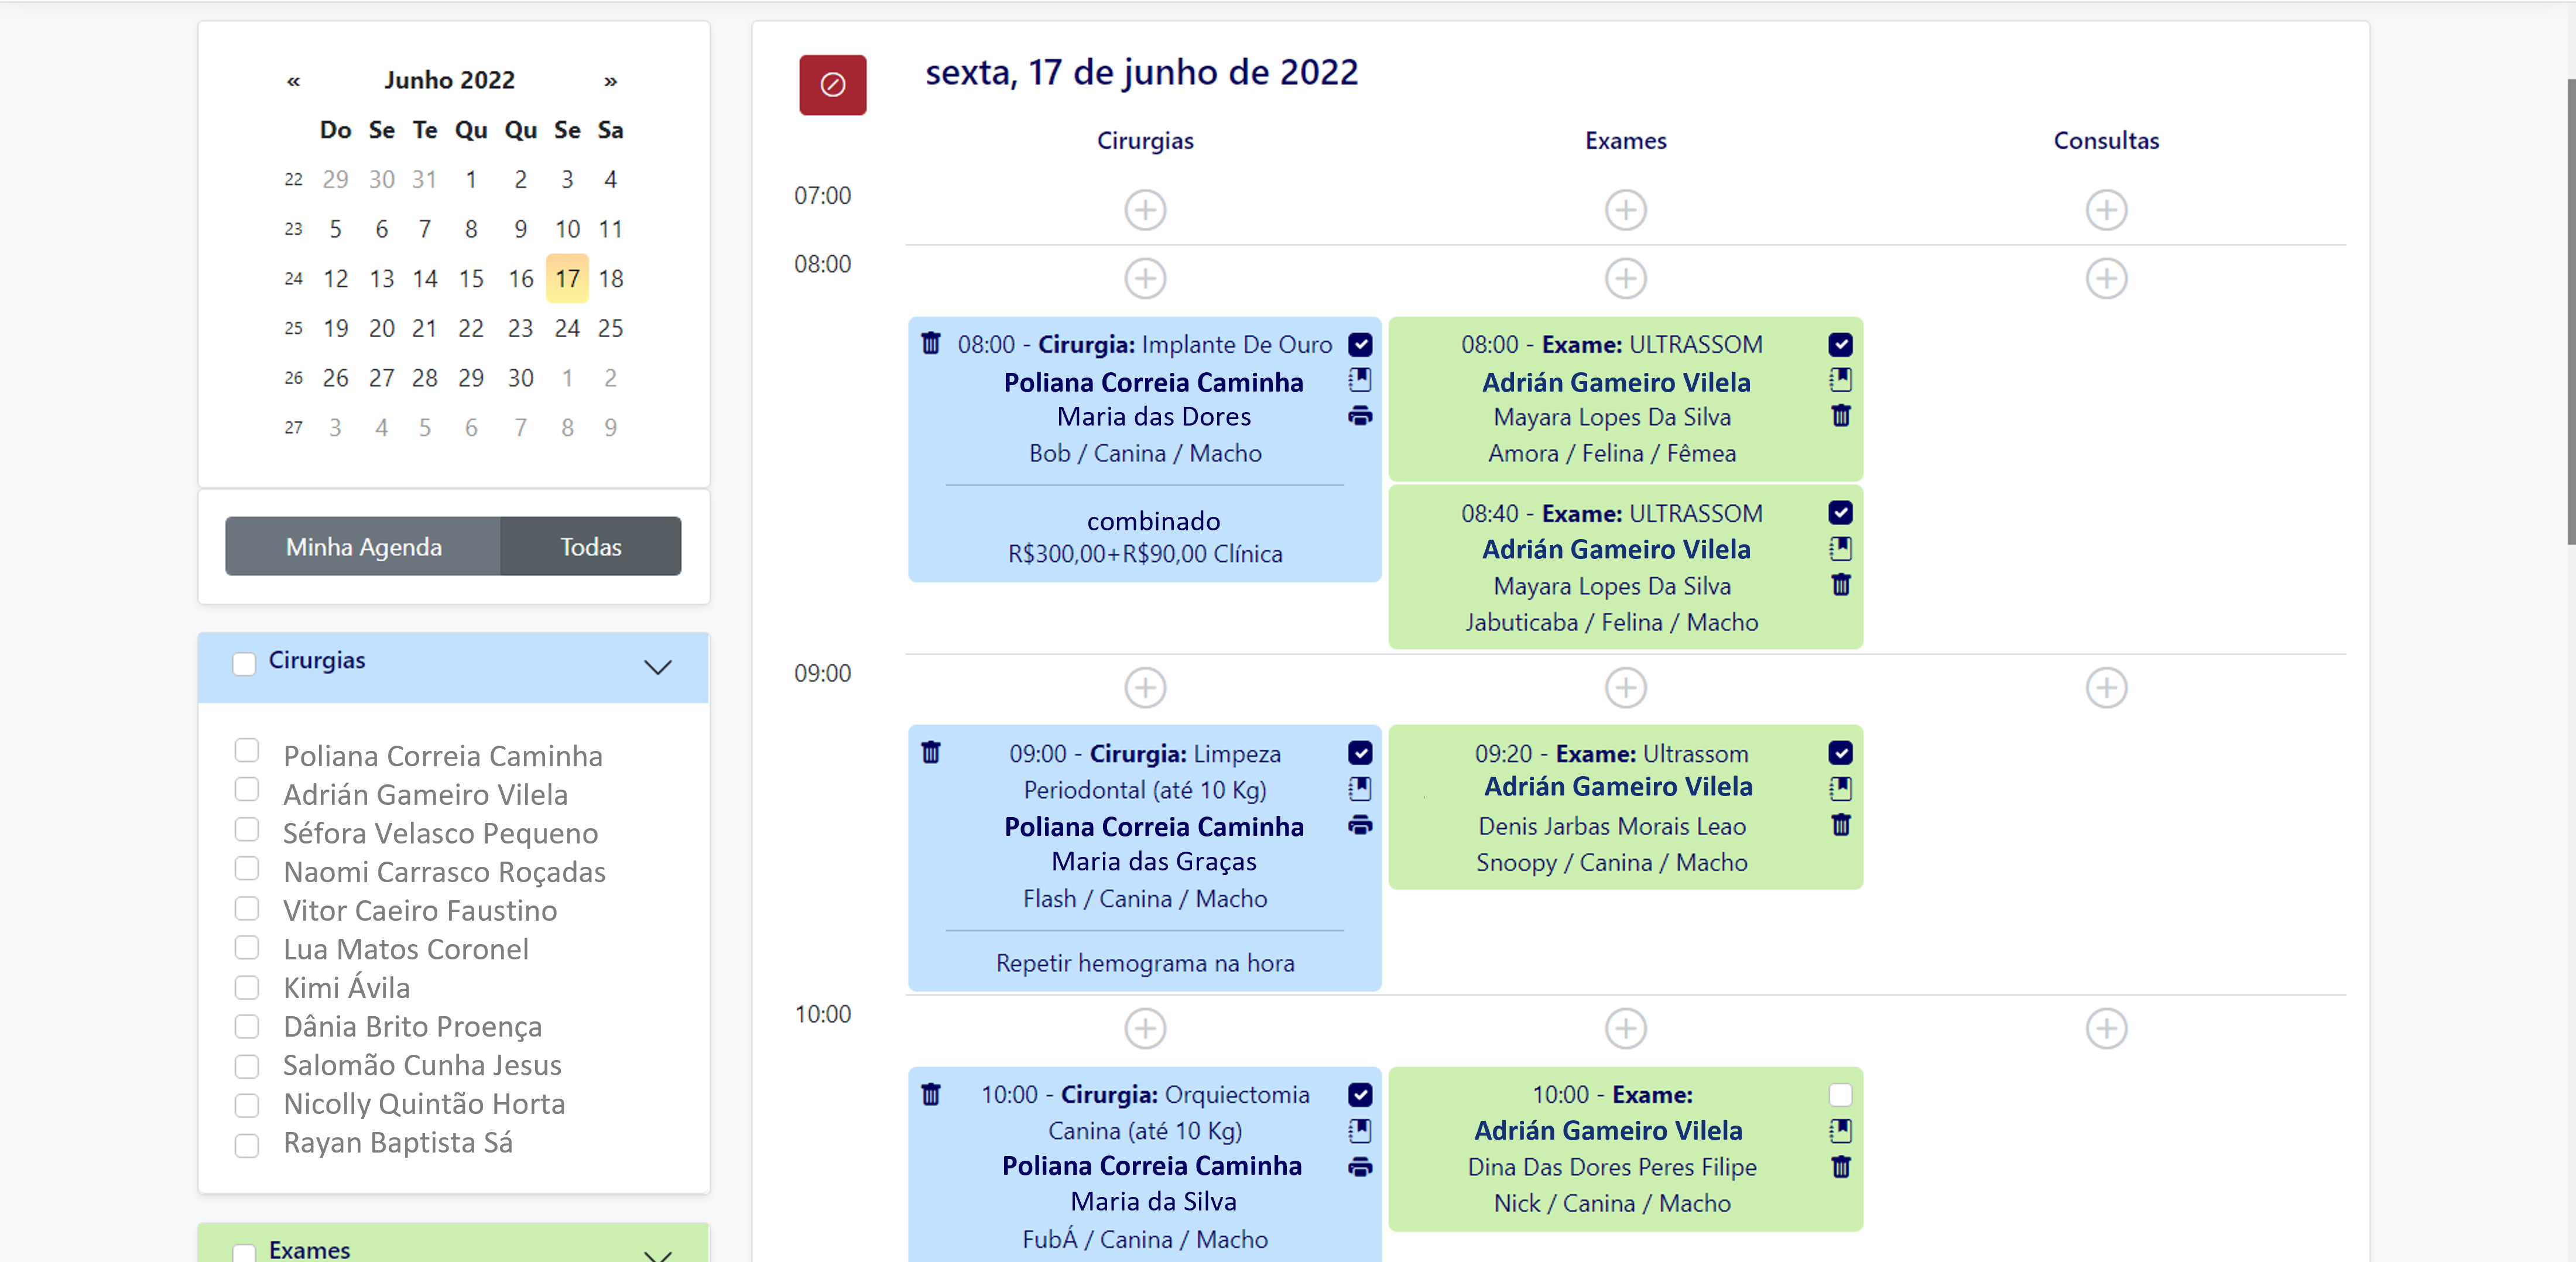Select June 24 in the calendar
The width and height of the screenshot is (2576, 1262).
coord(567,328)
